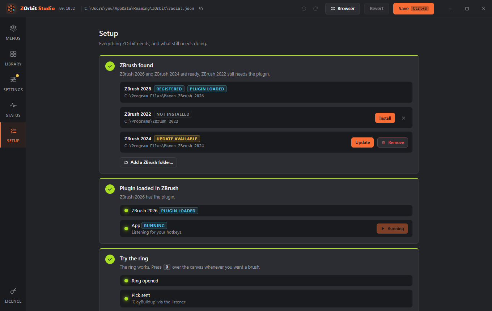Viewport: 492px width, 311px height.
Task: Maximize the ZOrbit Studio window
Action: pos(467,9)
